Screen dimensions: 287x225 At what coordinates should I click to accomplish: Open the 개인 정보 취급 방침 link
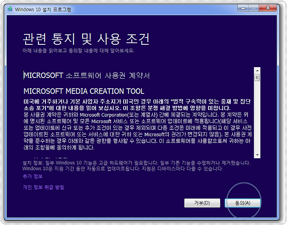coord(43,187)
